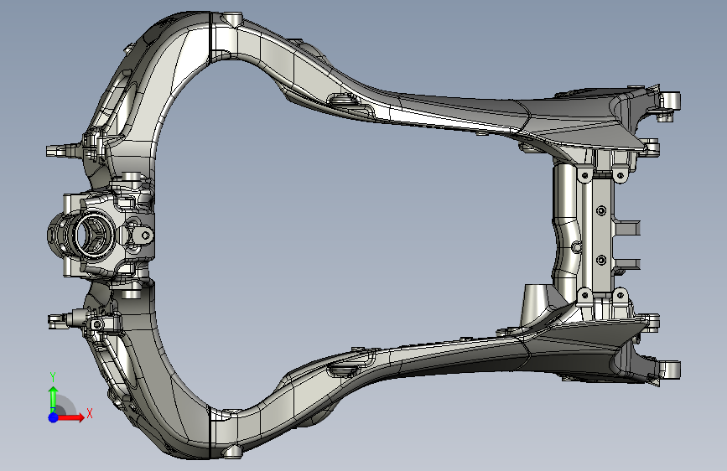
Task: Click the green 'Y' axis label
Action: 53,377
